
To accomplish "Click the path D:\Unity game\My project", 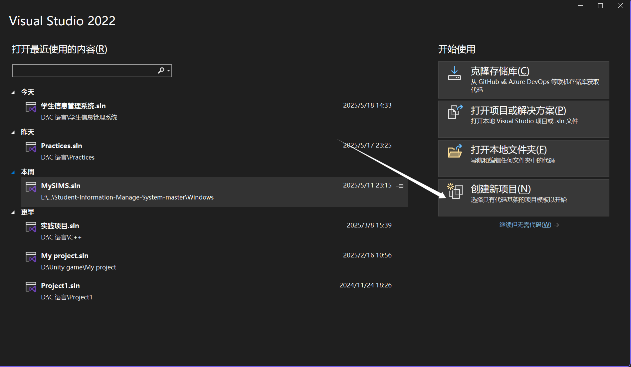I will pyautogui.click(x=79, y=267).
